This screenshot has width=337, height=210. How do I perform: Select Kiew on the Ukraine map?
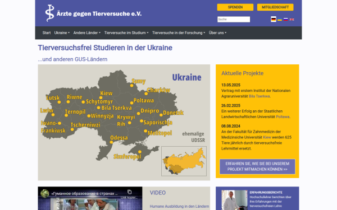[106, 94]
